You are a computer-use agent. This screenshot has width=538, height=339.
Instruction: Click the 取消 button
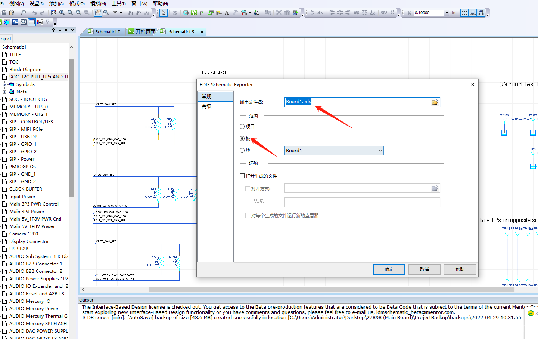(x=425, y=269)
